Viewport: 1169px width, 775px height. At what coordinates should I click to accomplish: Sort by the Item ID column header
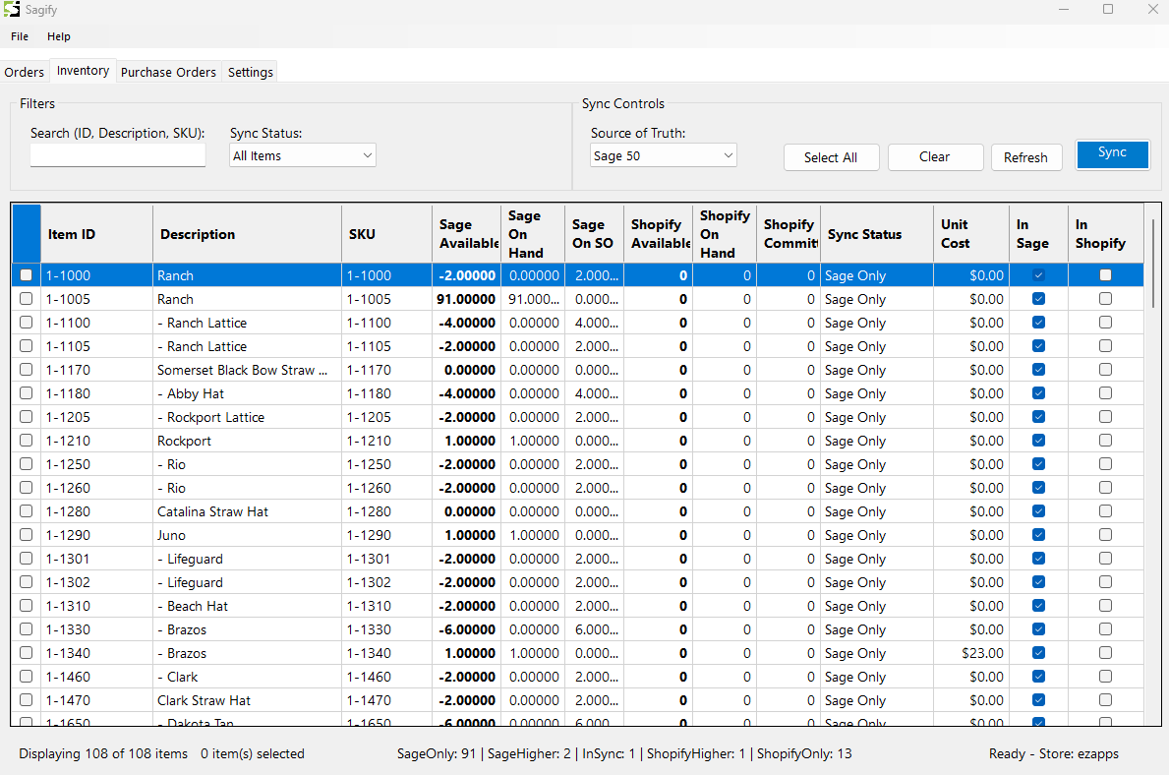tap(97, 234)
